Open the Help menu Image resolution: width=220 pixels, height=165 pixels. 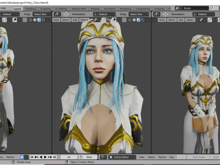[3, 8]
